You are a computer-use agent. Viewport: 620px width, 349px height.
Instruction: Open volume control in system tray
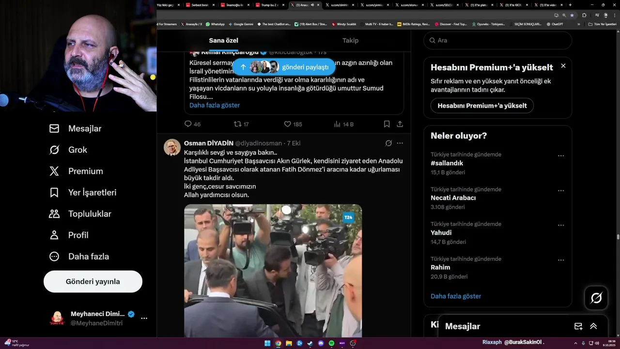pyautogui.click(x=597, y=343)
